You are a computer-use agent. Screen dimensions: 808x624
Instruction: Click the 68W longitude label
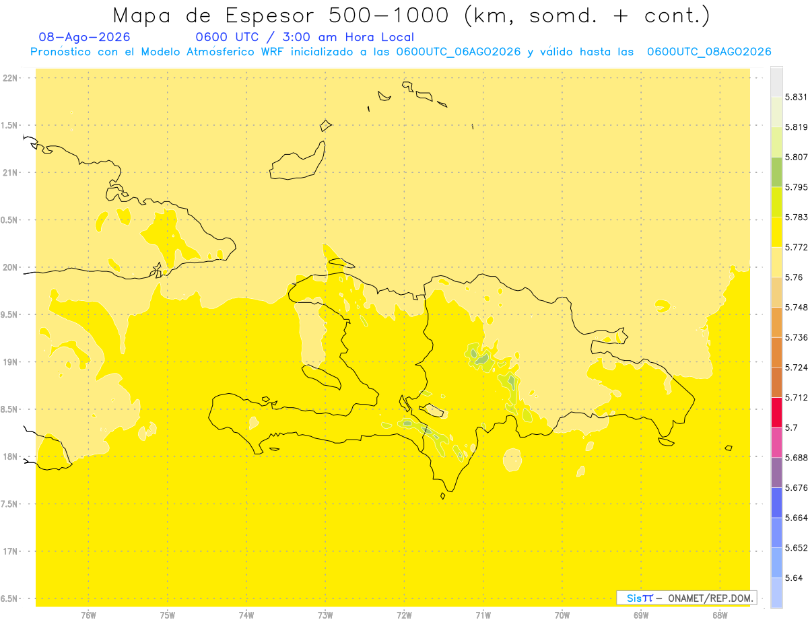tap(720, 615)
